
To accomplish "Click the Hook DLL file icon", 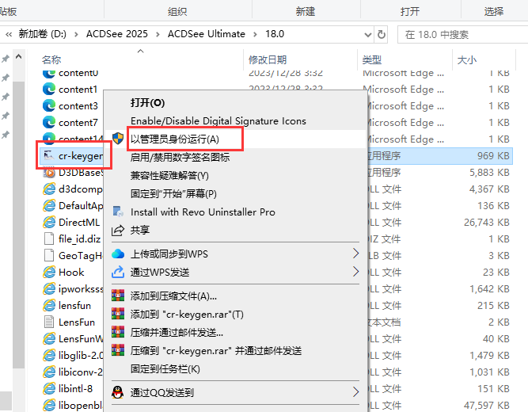I will pyautogui.click(x=49, y=272).
